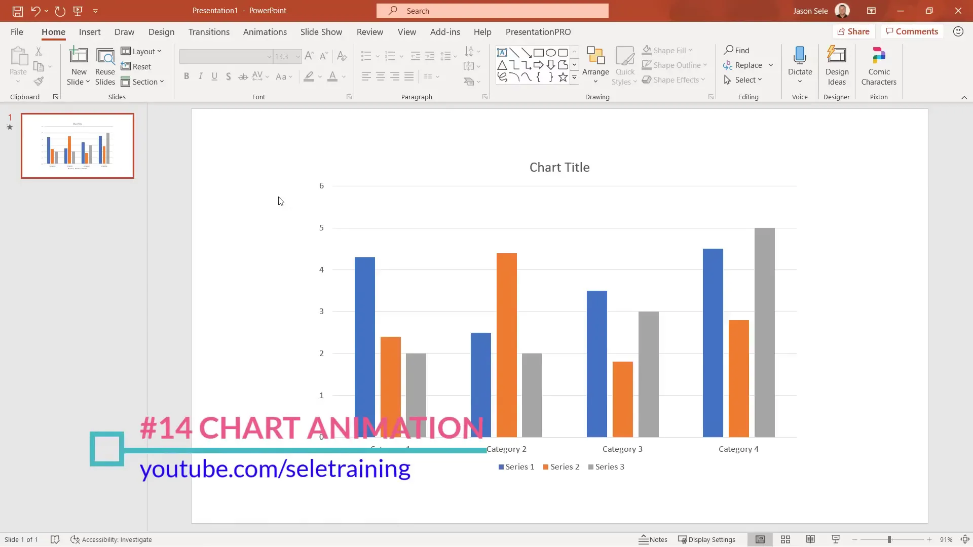
Task: Expand the Shape Fill color options
Action: [x=692, y=50]
